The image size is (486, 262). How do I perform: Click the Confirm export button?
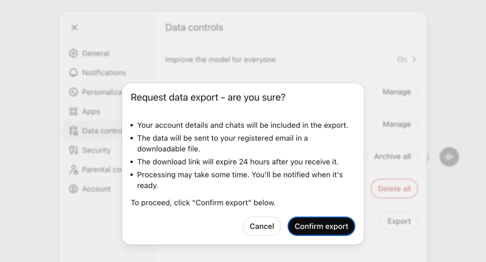point(321,226)
